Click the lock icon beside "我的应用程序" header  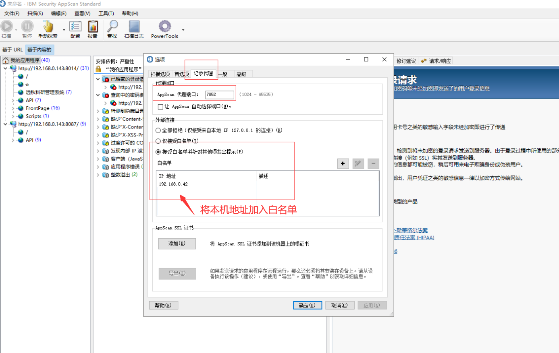(98, 69)
